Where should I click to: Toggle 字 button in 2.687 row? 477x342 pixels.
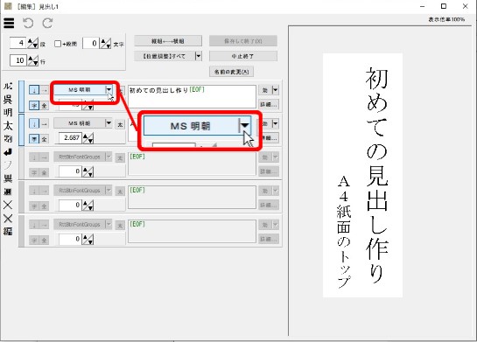(34, 139)
